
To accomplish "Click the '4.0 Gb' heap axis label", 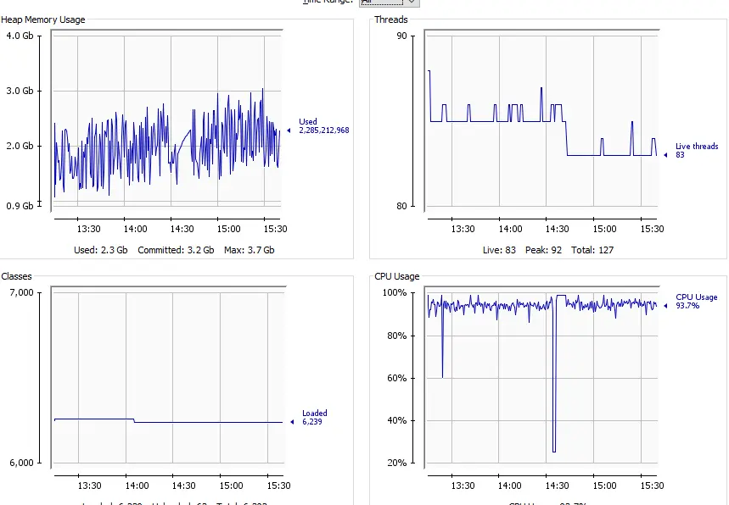I will (x=20, y=36).
